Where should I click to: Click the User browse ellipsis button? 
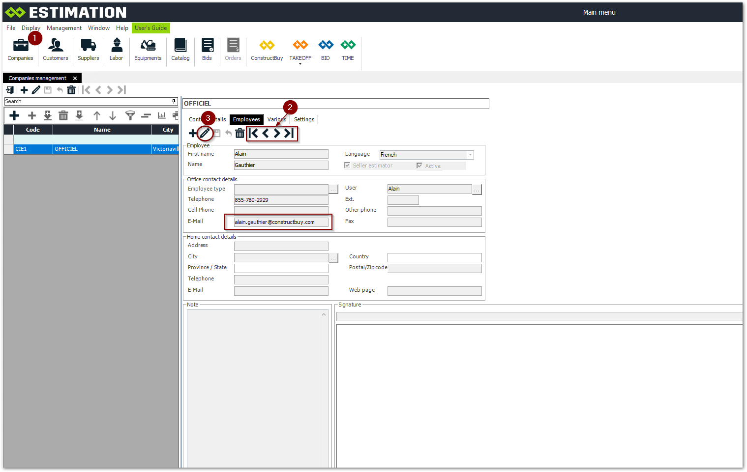click(x=477, y=190)
